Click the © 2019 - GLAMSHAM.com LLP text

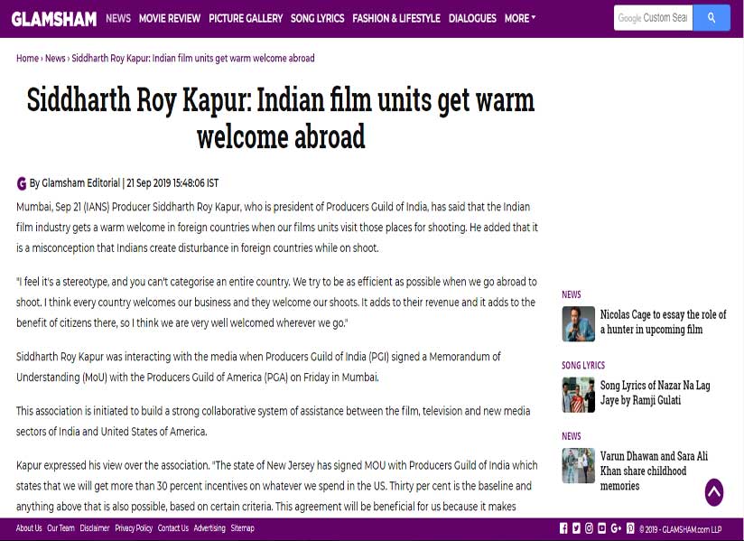(681, 528)
